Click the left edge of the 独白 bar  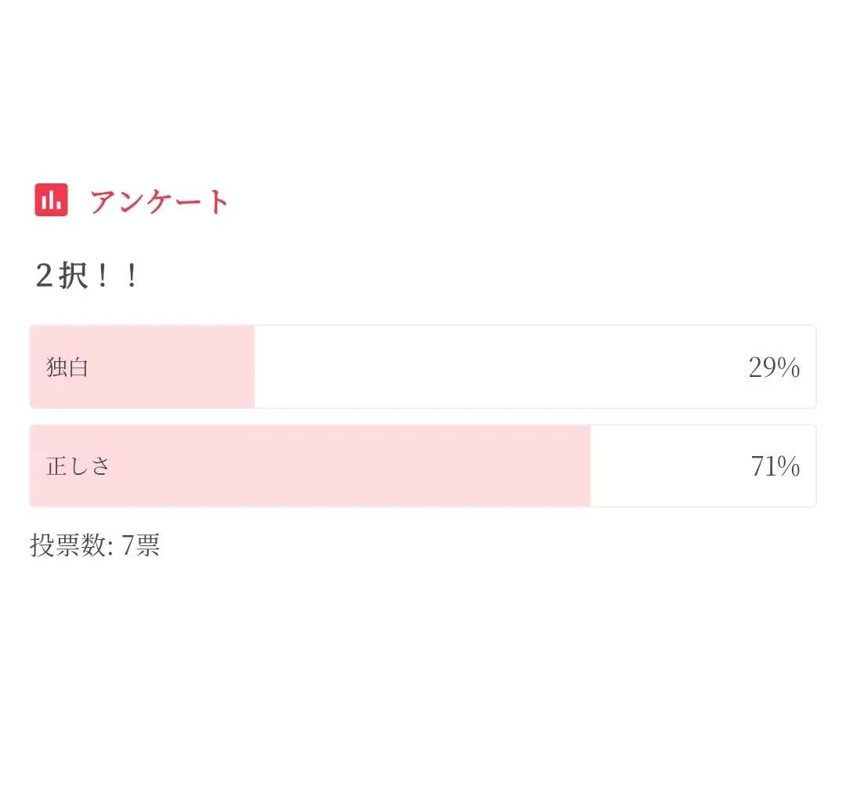tap(34, 367)
